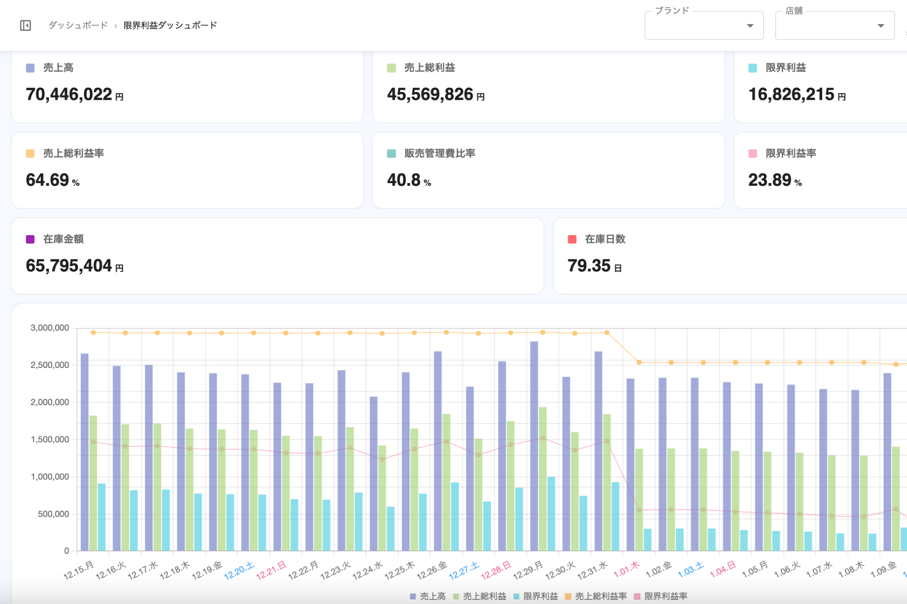This screenshot has width=907, height=604.
Task: Click the pink square on 限界利益率 card
Action: tap(753, 154)
